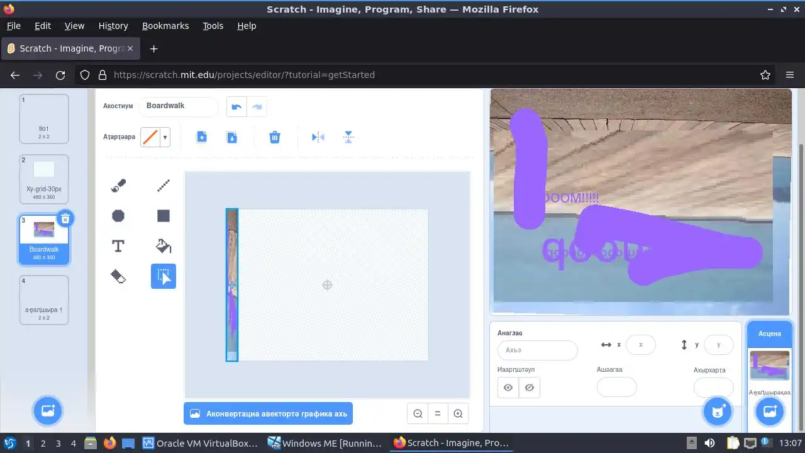Reload the Scratch page
This screenshot has height=453, width=805.
(x=60, y=75)
